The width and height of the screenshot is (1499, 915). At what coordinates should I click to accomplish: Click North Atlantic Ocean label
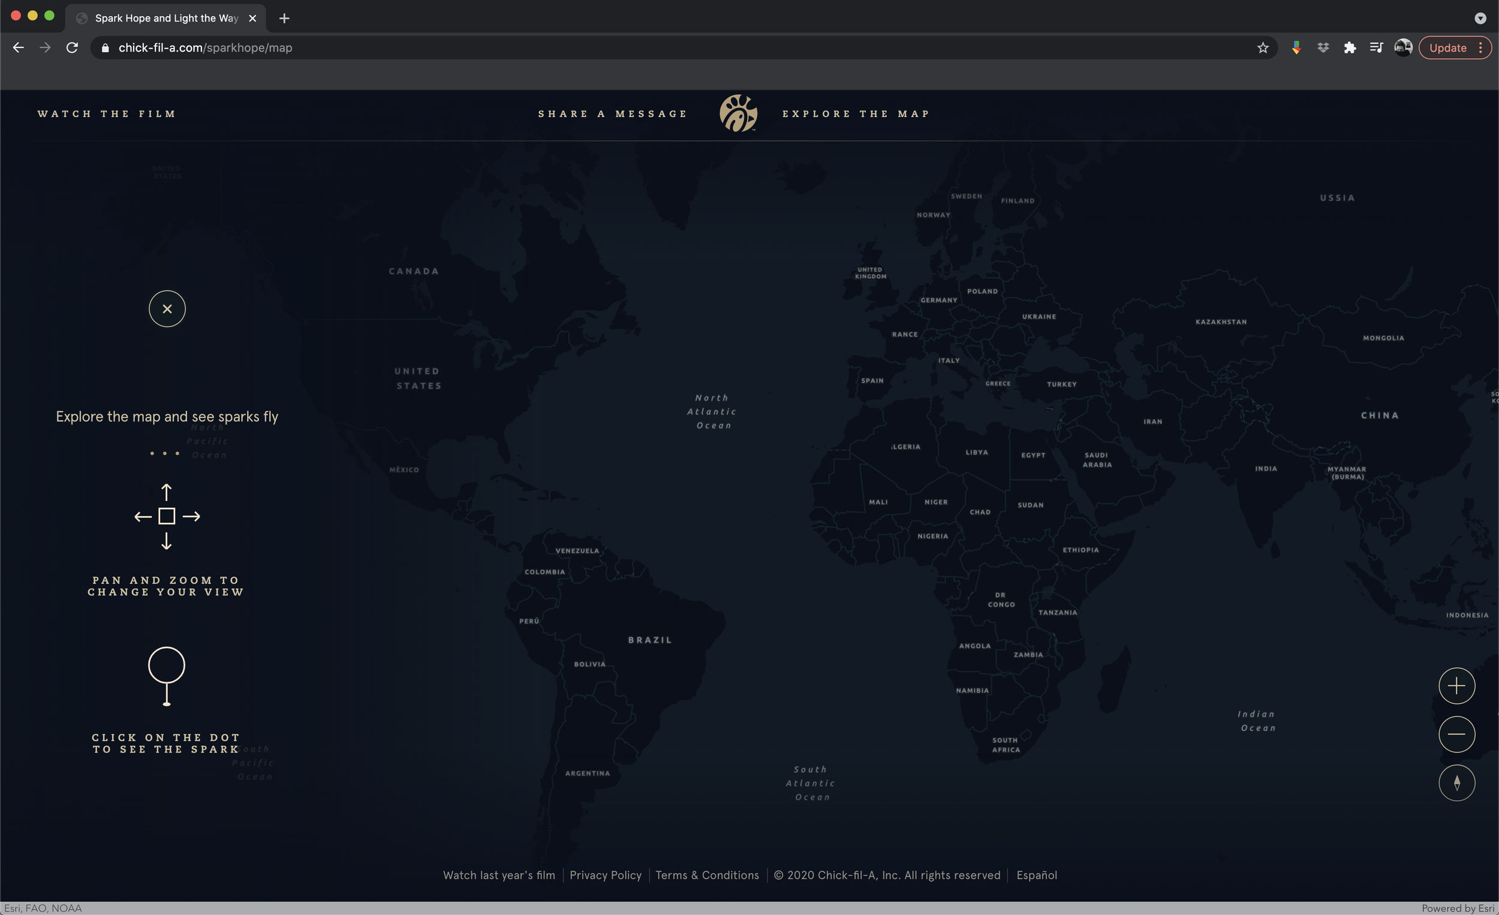coord(712,412)
